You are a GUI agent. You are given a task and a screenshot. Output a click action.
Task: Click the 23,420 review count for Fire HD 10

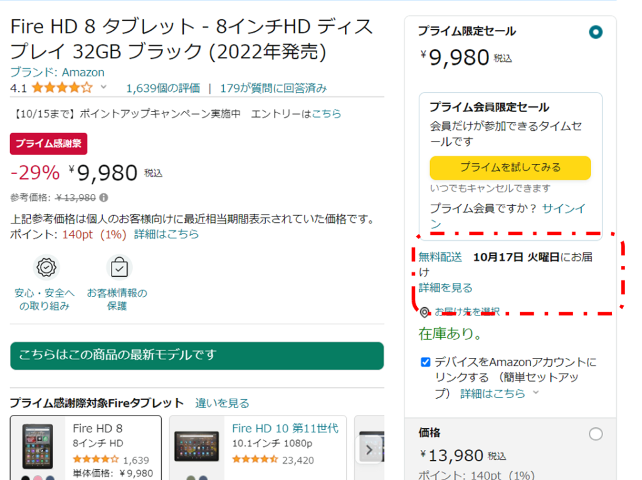pos(298,461)
